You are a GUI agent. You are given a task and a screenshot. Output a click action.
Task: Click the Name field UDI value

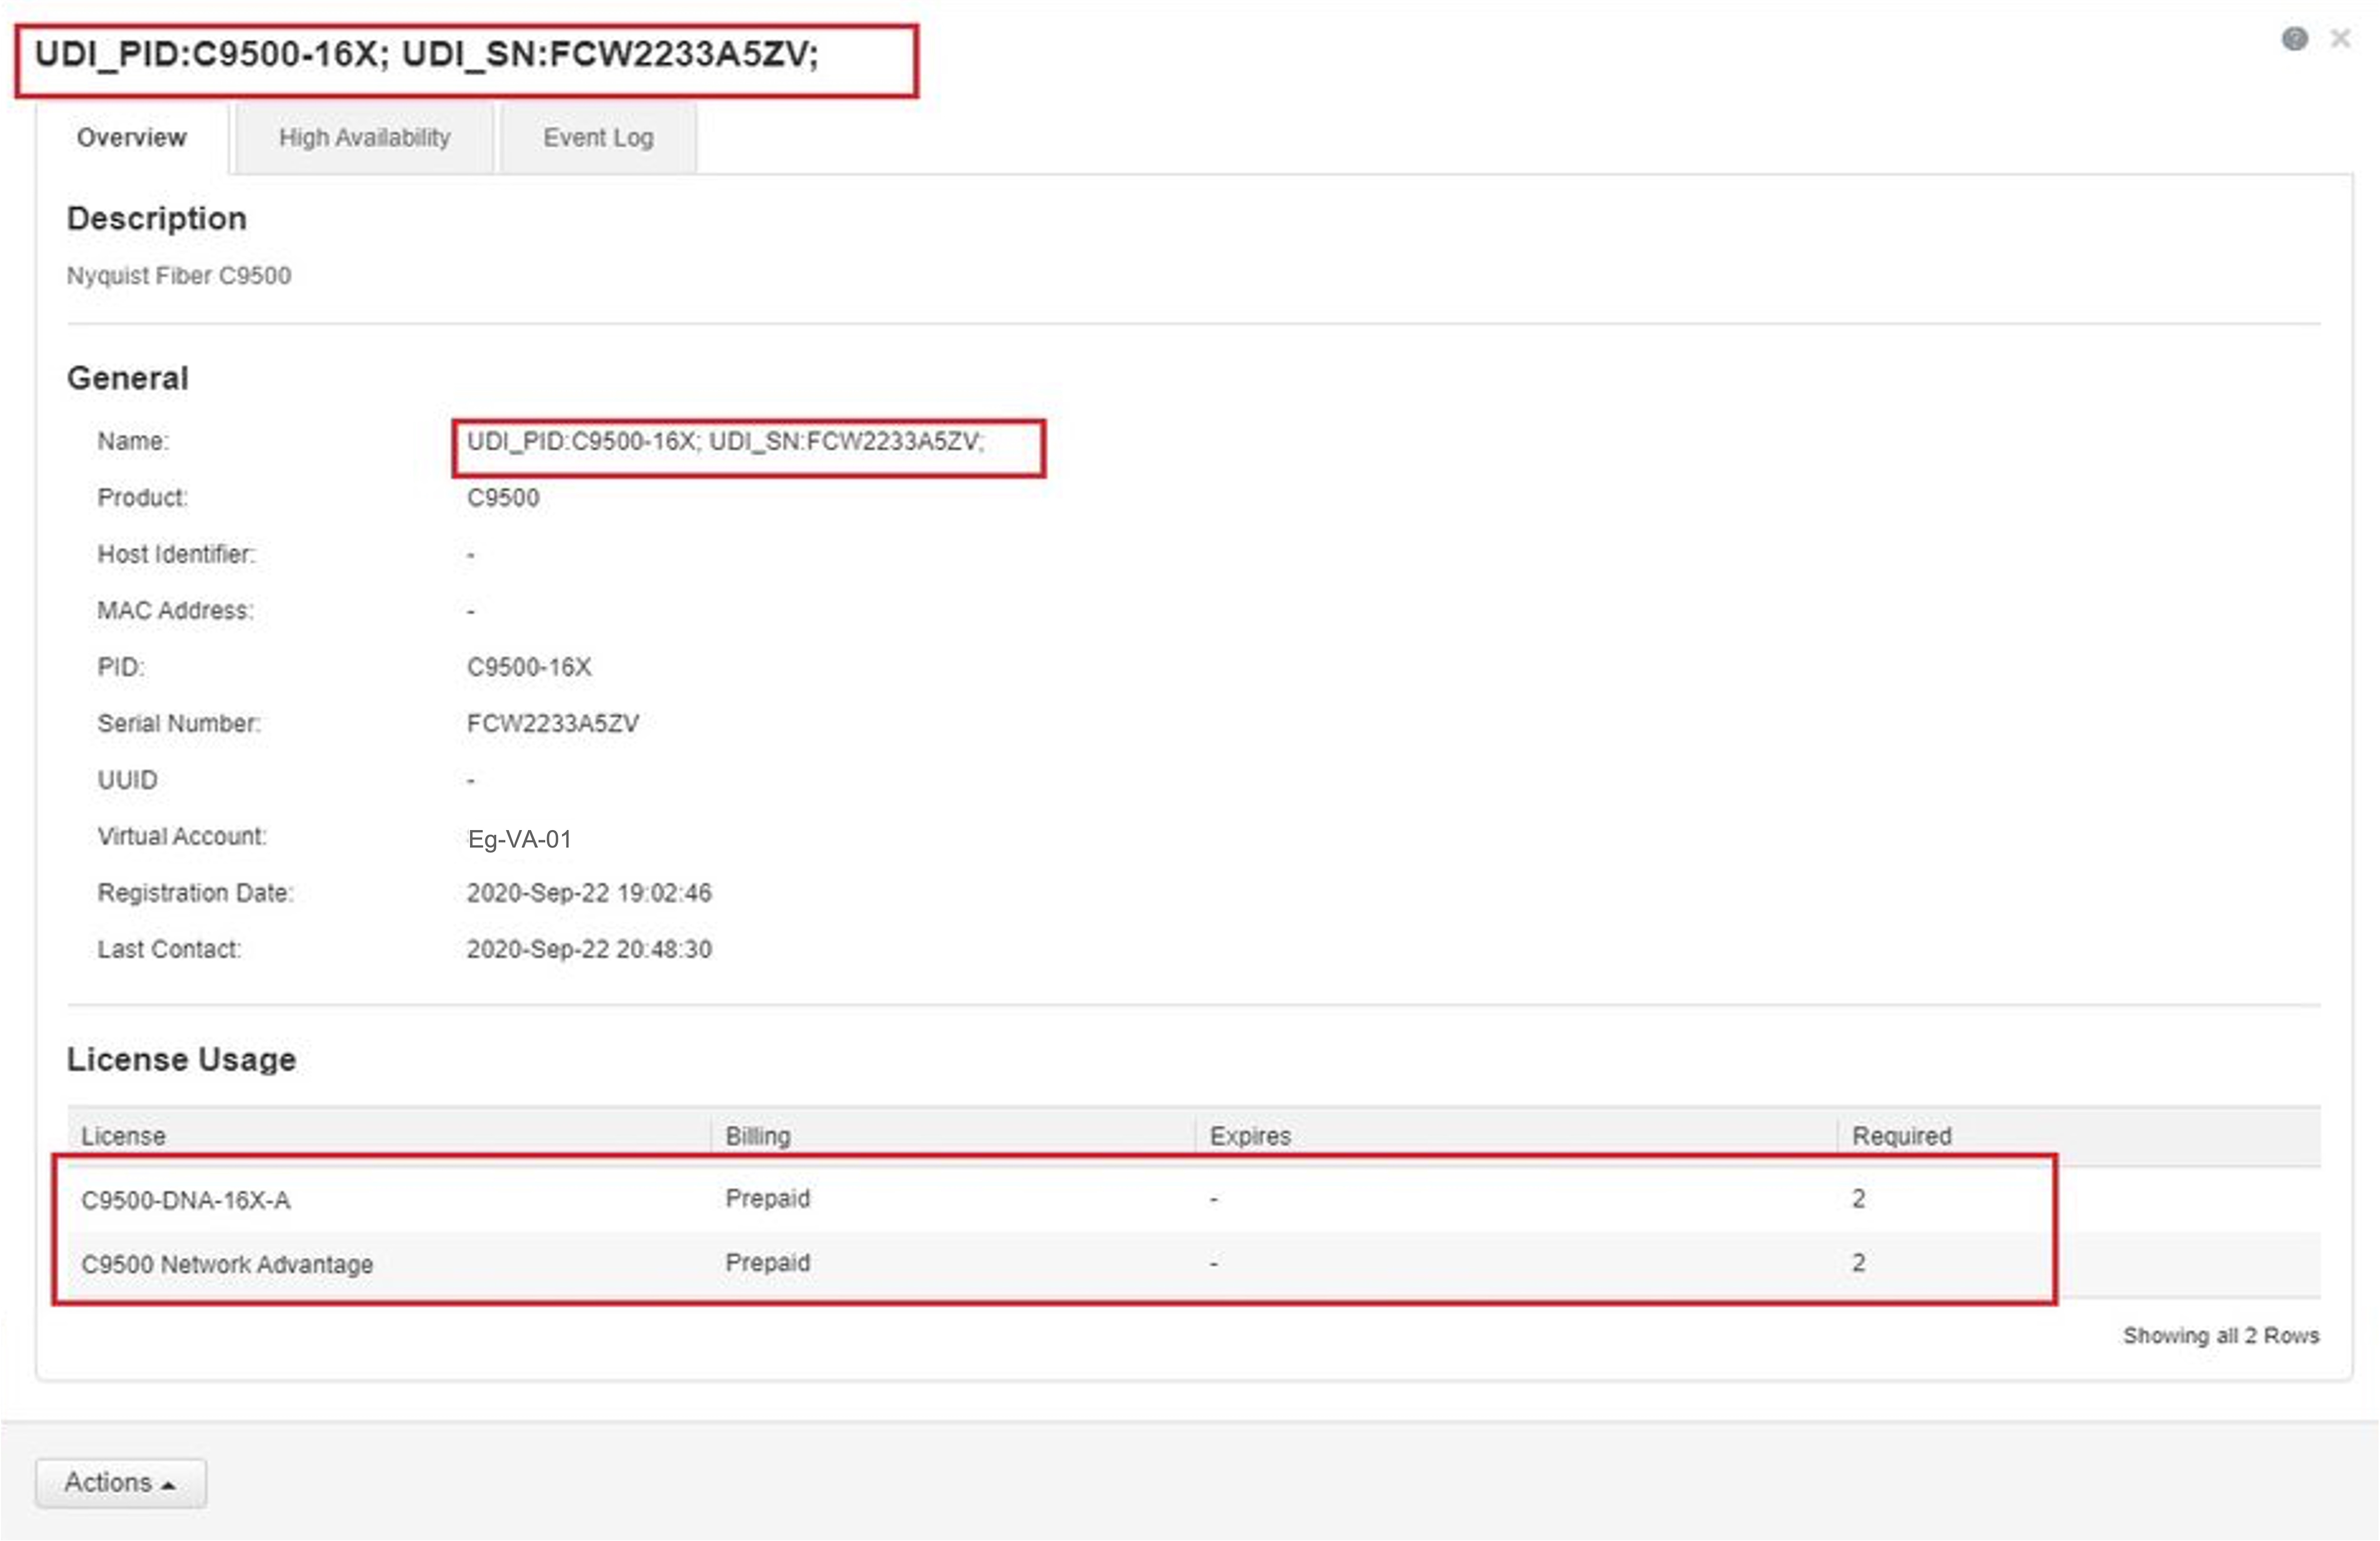pos(725,442)
